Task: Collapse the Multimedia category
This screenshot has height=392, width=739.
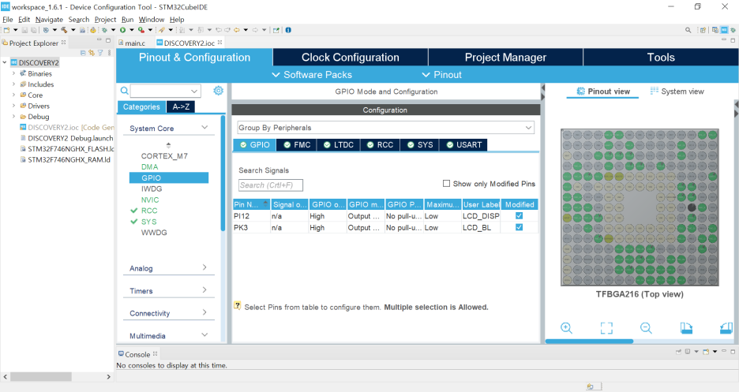Action: pos(204,335)
